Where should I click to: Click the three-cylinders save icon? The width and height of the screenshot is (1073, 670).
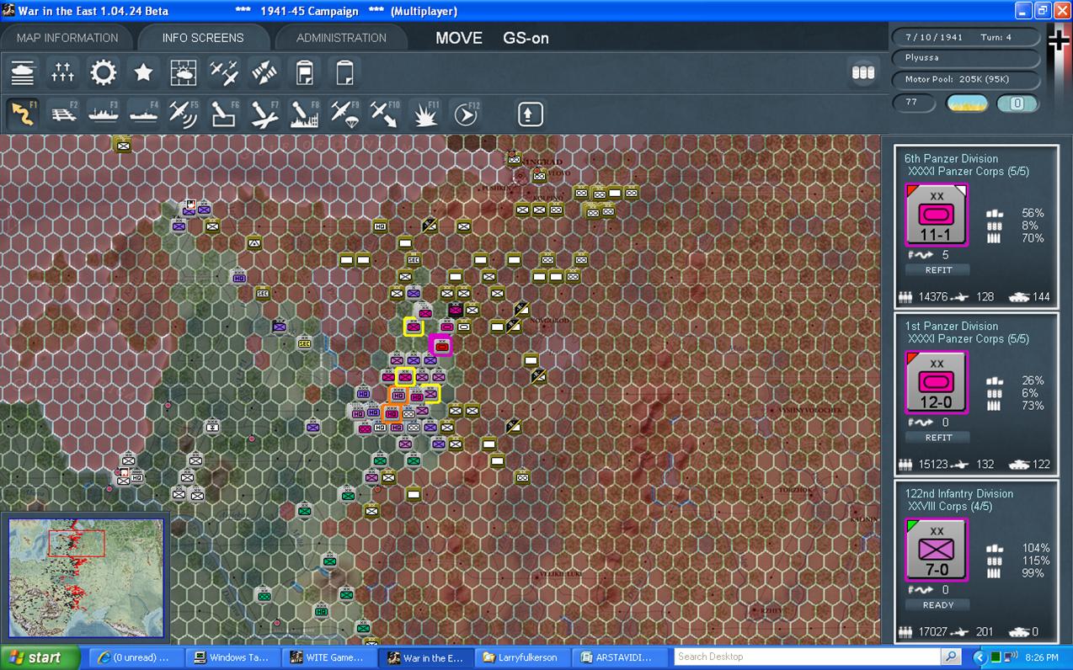tap(863, 73)
